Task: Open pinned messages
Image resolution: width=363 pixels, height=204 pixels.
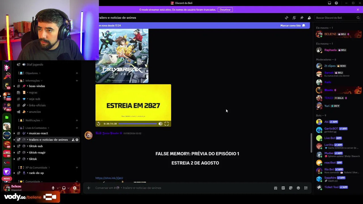Action: 302,18
